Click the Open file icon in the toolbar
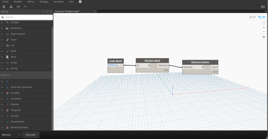The image size is (268, 139). coord(11,7)
